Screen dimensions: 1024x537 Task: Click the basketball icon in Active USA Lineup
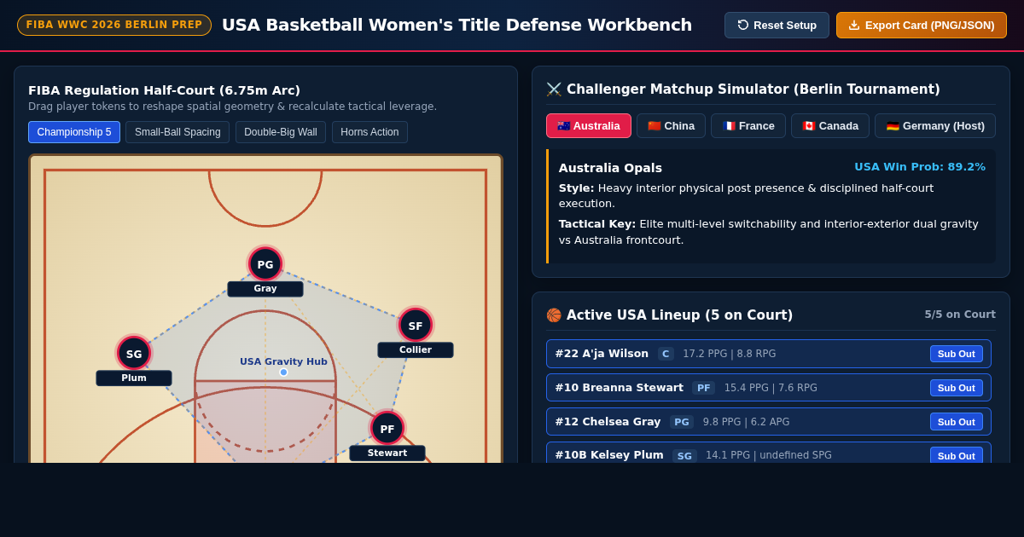(554, 315)
